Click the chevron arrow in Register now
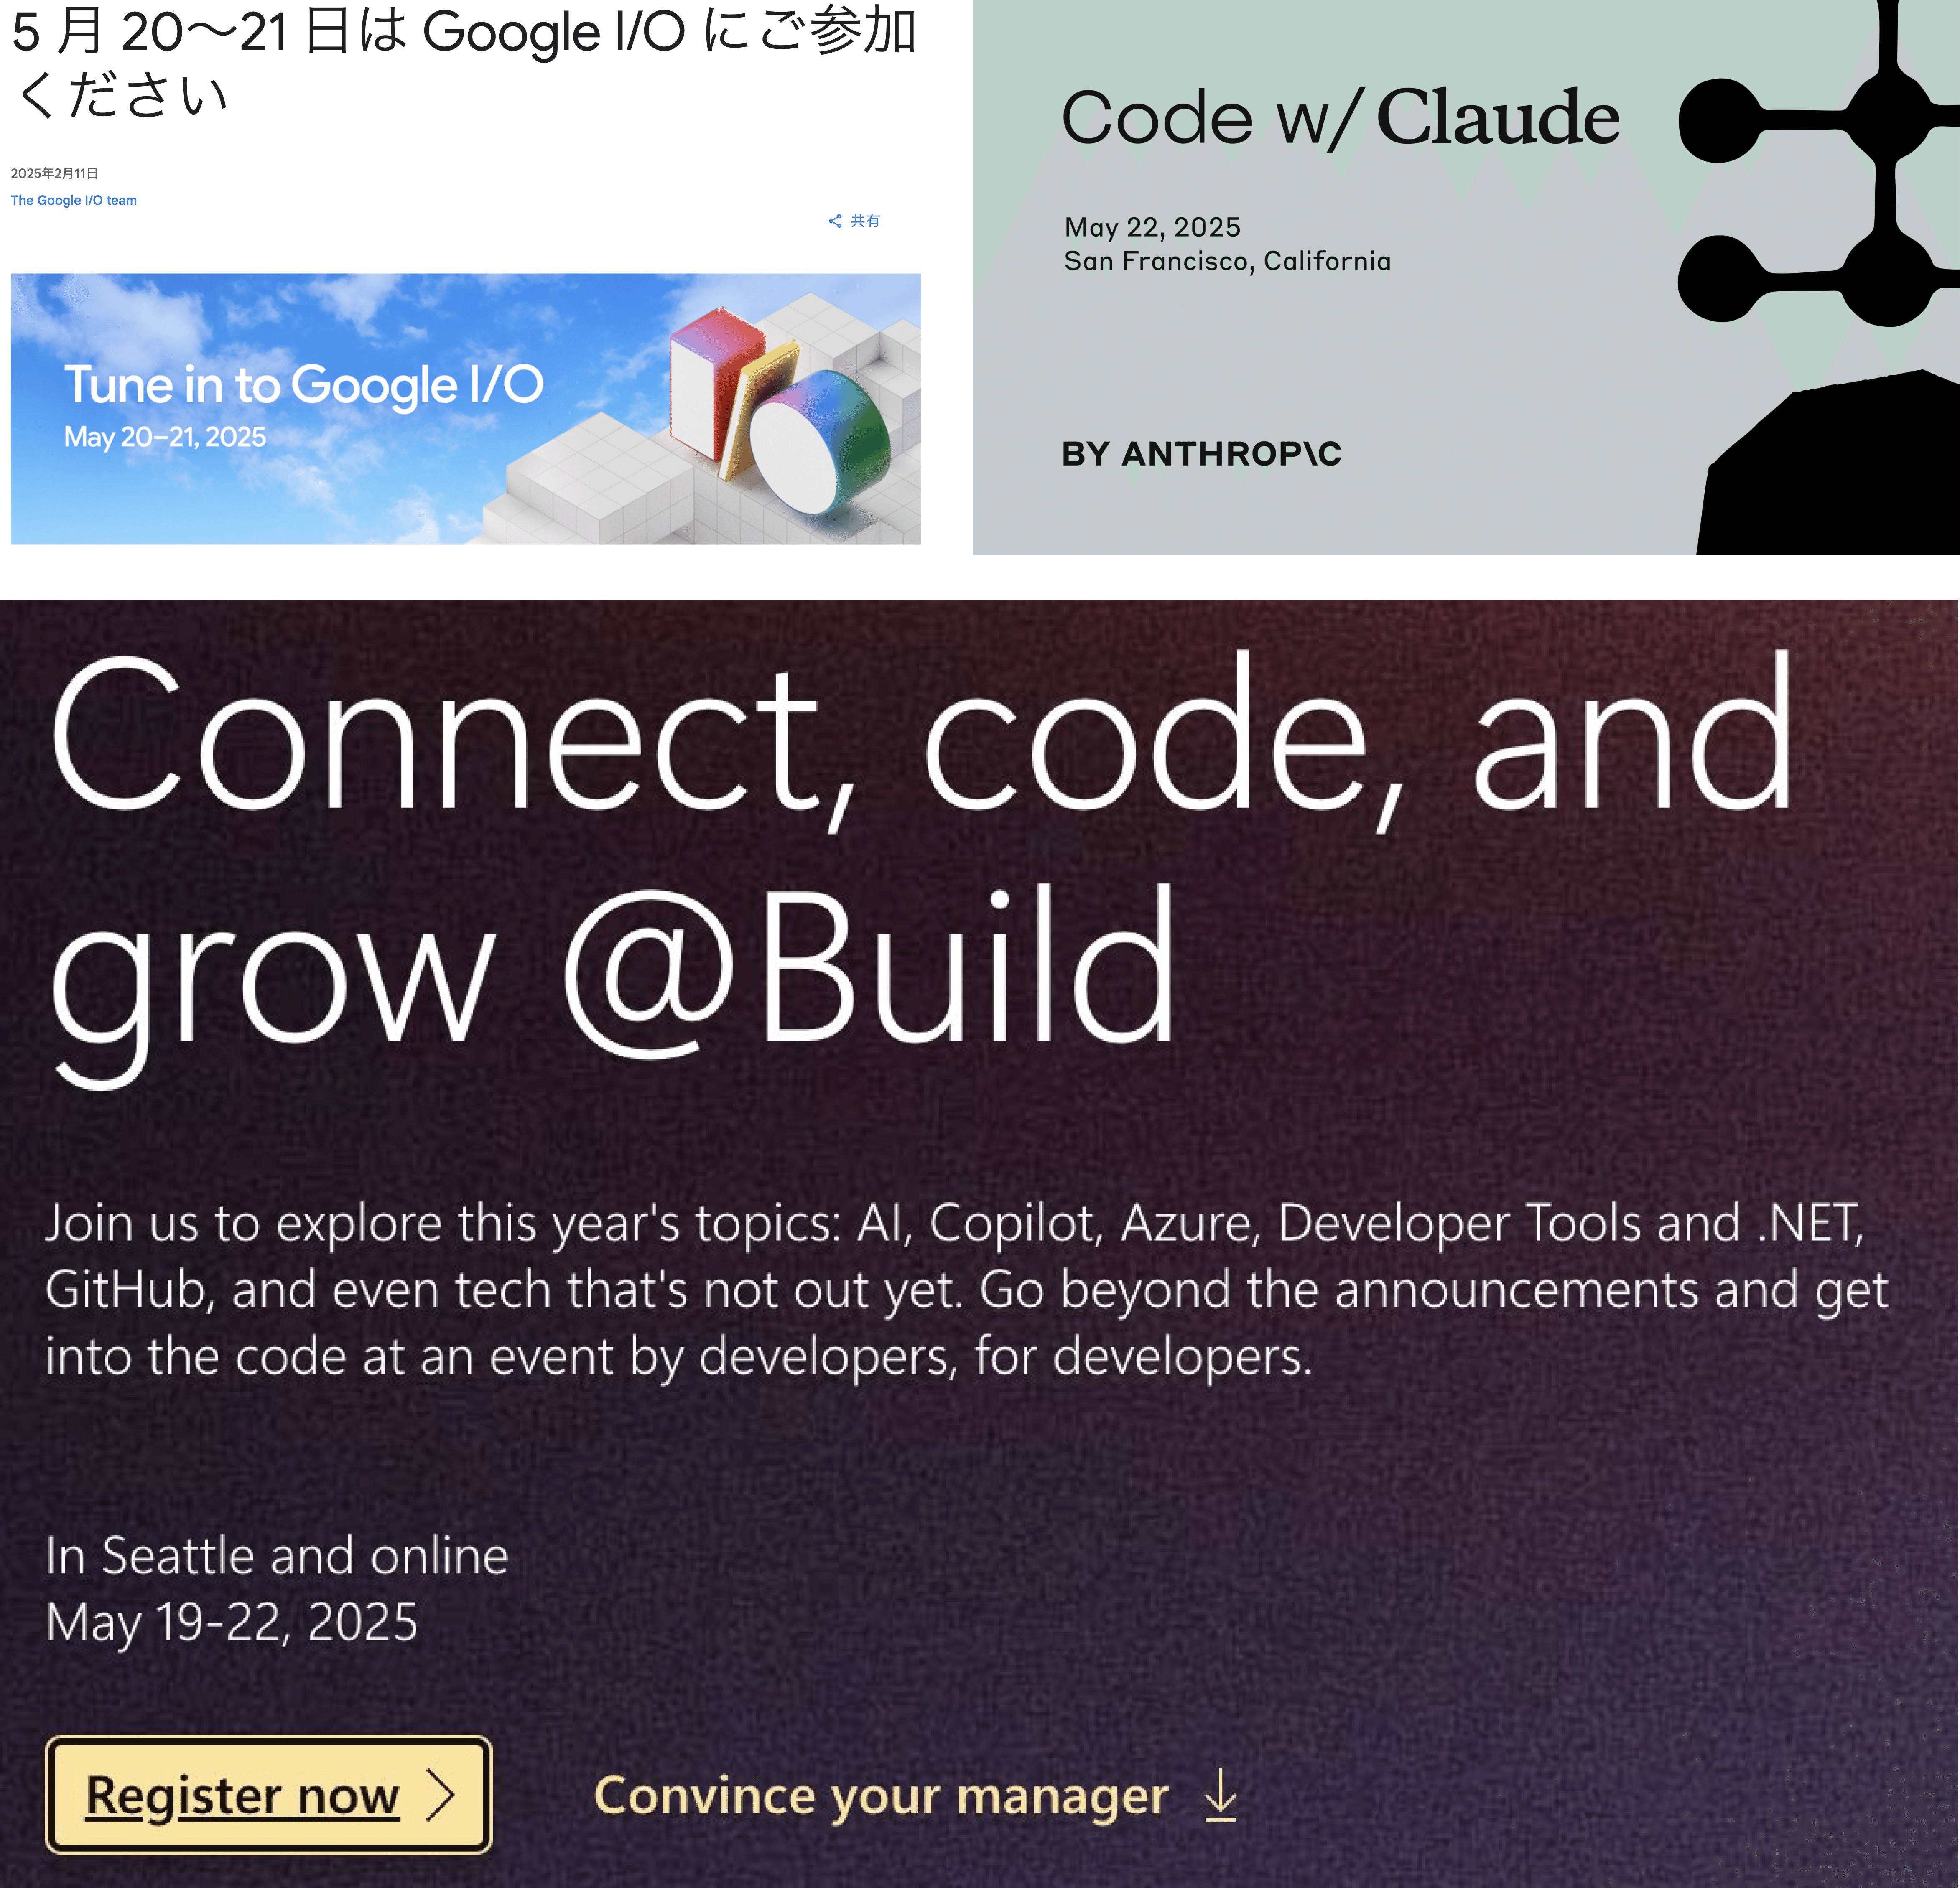 (441, 1795)
